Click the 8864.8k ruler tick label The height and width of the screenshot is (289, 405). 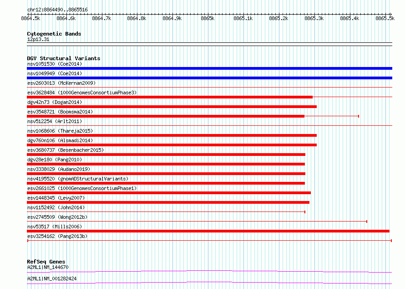tap(137, 18)
